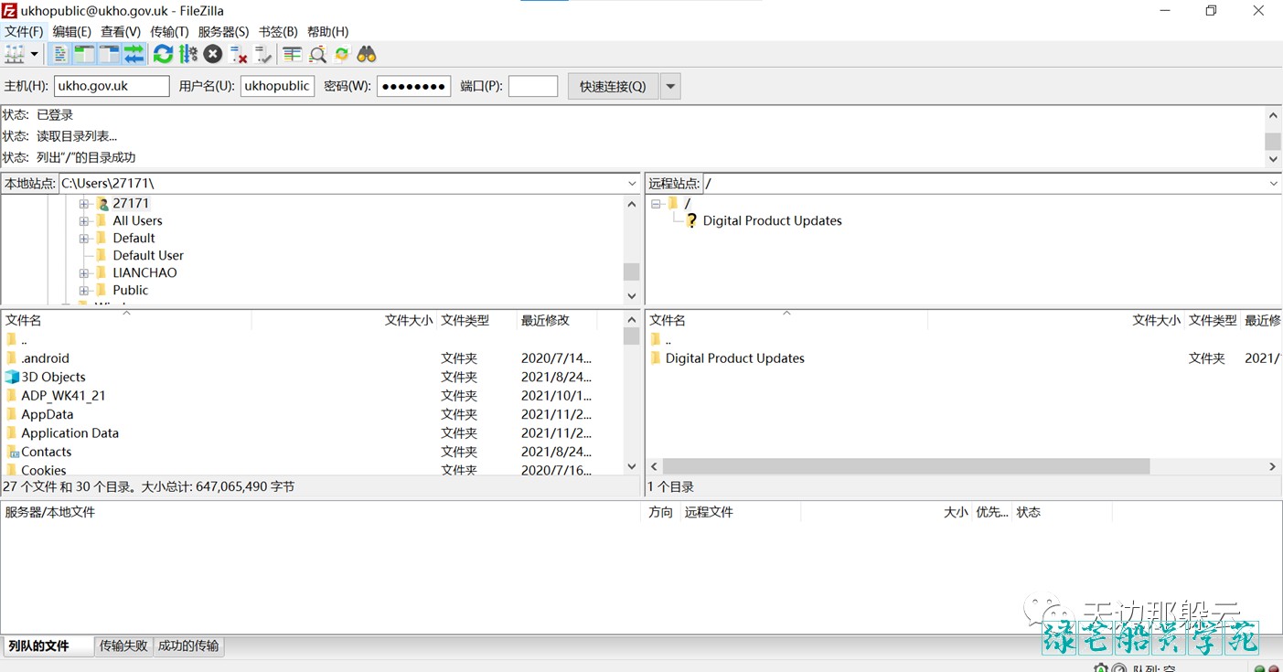The height and width of the screenshot is (672, 1283).
Task: Select the local parent directory ".." row
Action: pos(312,340)
